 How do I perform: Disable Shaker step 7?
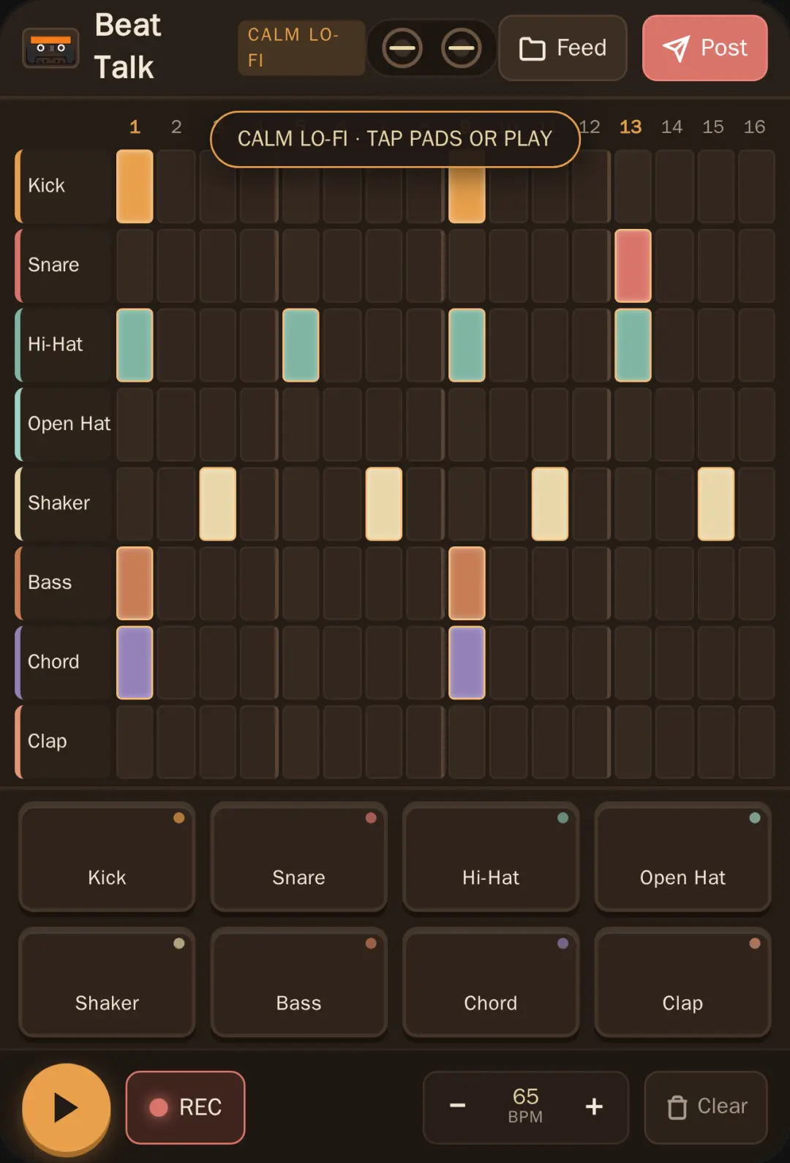[384, 504]
